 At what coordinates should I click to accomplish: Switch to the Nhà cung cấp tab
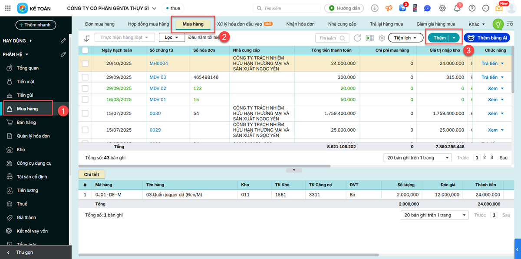[x=342, y=24]
